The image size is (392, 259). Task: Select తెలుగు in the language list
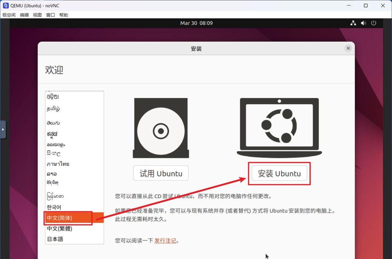point(74,123)
